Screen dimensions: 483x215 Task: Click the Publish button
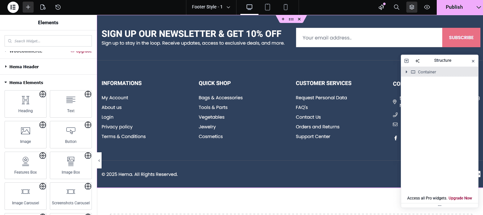(454, 7)
